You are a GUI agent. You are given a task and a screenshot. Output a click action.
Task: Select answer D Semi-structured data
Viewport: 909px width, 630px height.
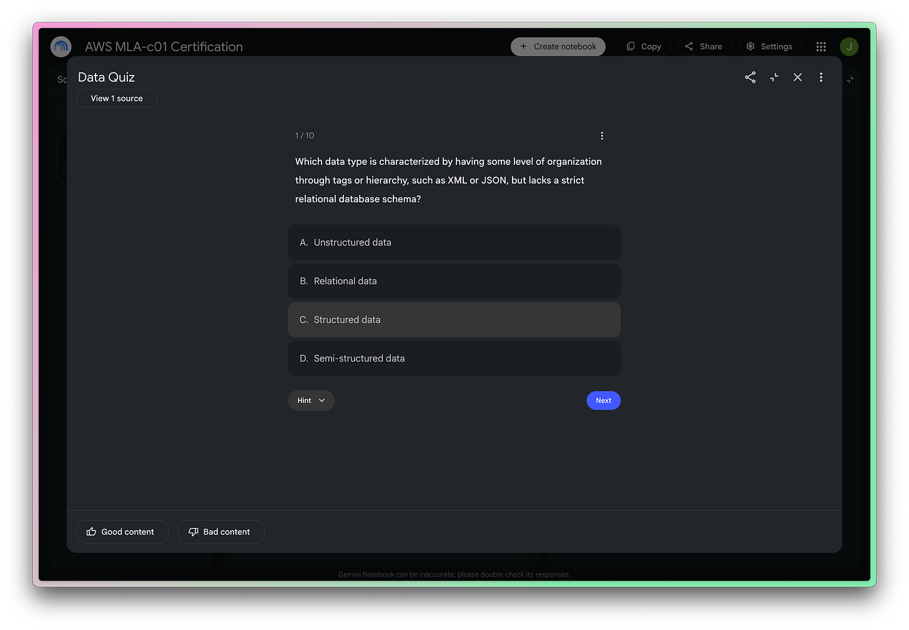(454, 358)
